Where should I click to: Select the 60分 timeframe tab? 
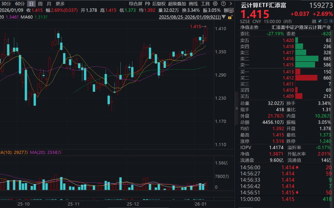point(20,4)
